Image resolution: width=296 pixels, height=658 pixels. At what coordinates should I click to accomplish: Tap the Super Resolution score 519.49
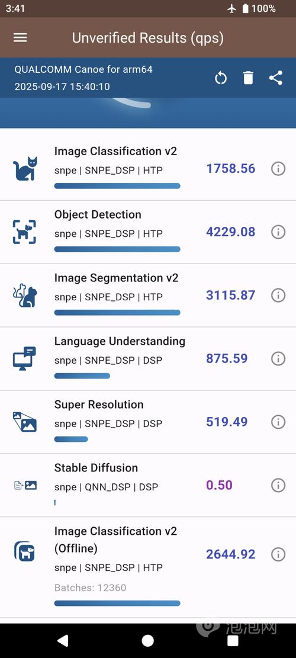(x=227, y=422)
